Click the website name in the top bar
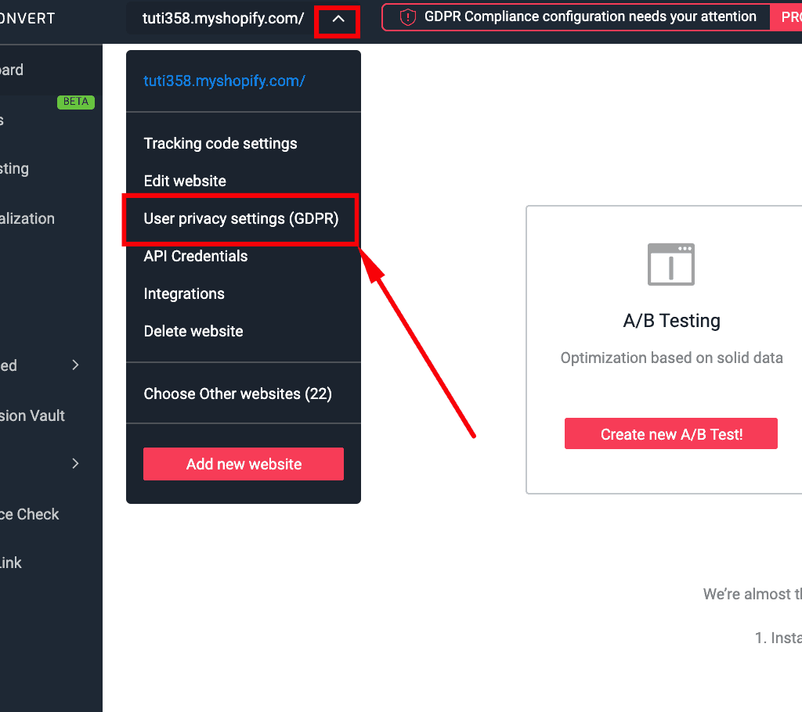 223,20
